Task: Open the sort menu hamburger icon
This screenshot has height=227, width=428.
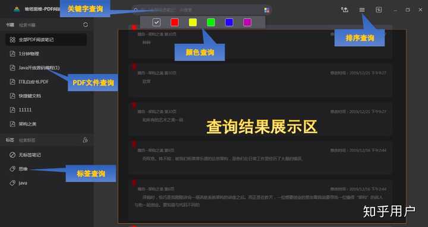Action: click(362, 10)
